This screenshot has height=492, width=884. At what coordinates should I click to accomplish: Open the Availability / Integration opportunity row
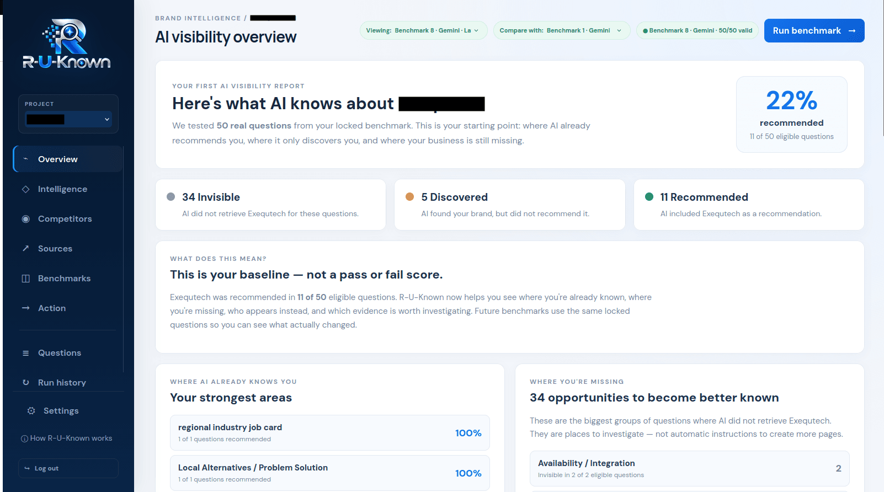(690, 469)
